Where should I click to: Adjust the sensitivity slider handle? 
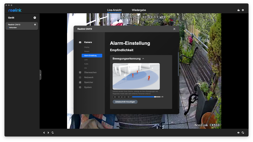[x=155, y=97]
